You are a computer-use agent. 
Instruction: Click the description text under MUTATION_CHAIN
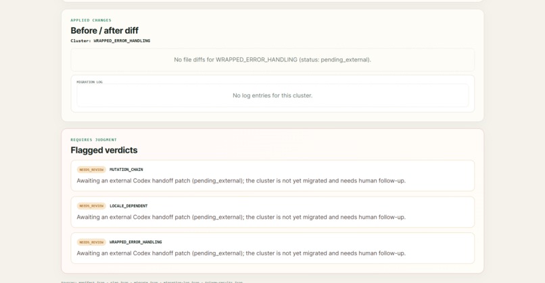pos(241,180)
